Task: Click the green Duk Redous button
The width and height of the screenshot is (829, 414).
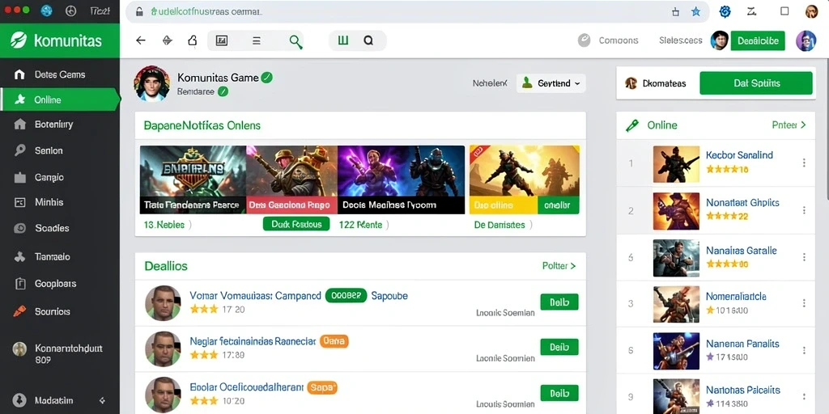Action: [296, 225]
